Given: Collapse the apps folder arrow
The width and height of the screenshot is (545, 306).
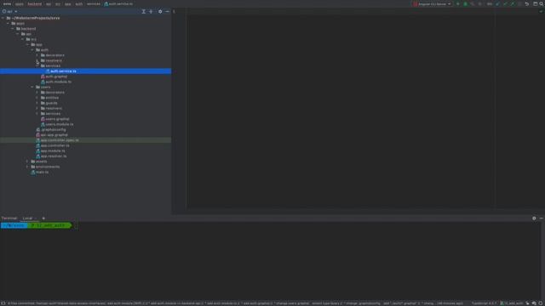Looking at the screenshot, I should 8,23.
